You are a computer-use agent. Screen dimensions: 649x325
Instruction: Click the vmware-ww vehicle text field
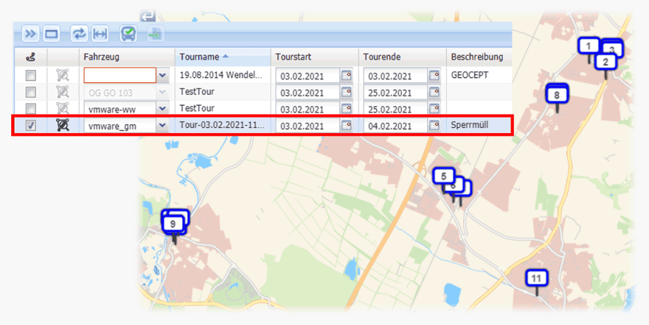[120, 109]
